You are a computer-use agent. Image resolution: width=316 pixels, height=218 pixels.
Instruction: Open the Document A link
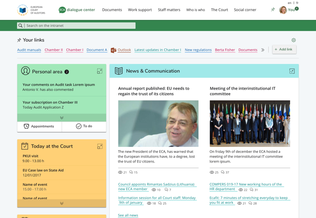point(97,50)
